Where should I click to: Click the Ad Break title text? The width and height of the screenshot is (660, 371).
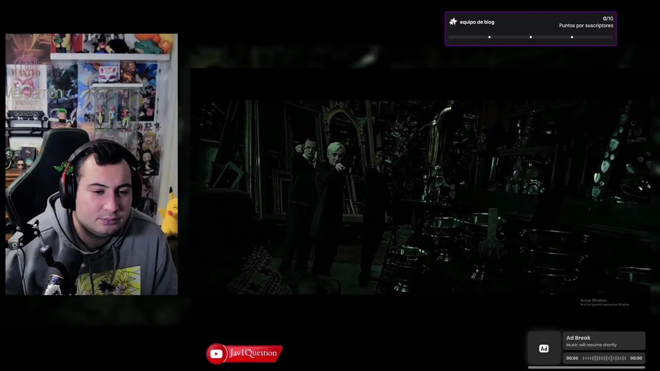coord(579,338)
